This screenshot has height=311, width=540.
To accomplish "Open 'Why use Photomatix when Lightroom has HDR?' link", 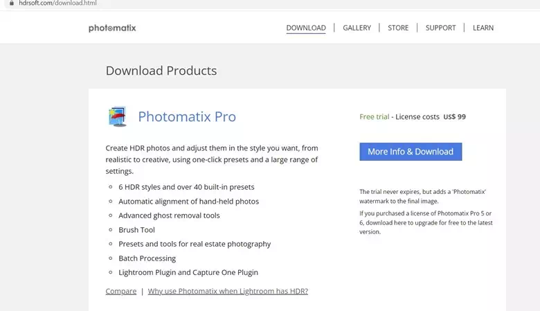I will [x=228, y=291].
